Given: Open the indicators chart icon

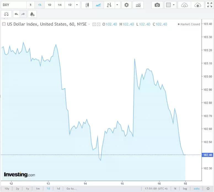Looking at the screenshot, I should [138, 5].
